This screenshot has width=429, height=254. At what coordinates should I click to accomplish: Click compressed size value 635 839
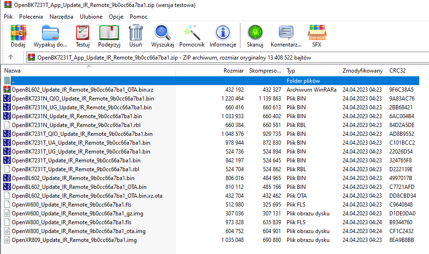click(272, 222)
